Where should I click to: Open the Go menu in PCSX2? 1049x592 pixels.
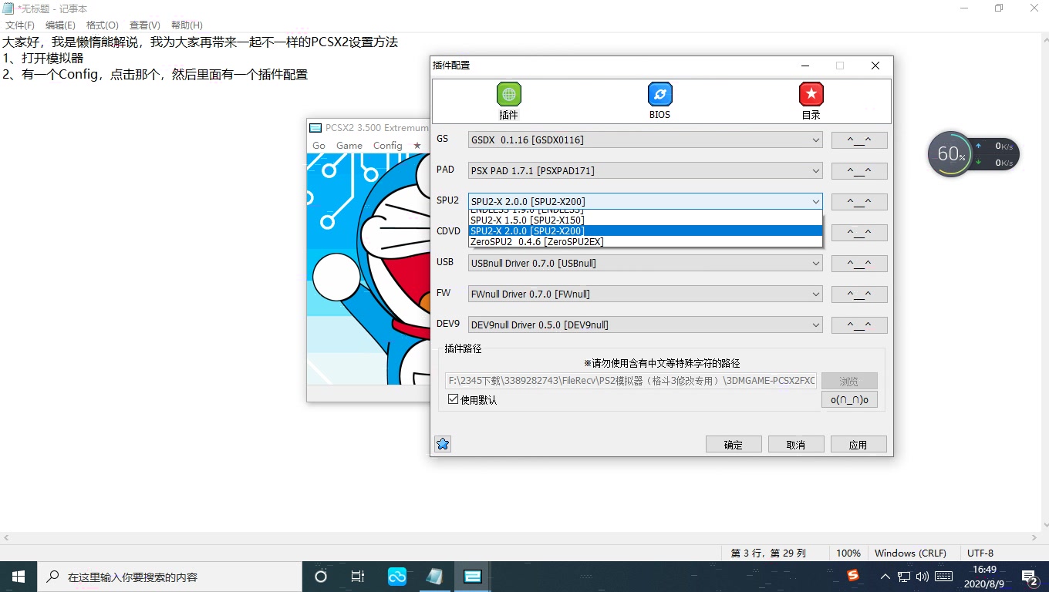click(319, 145)
